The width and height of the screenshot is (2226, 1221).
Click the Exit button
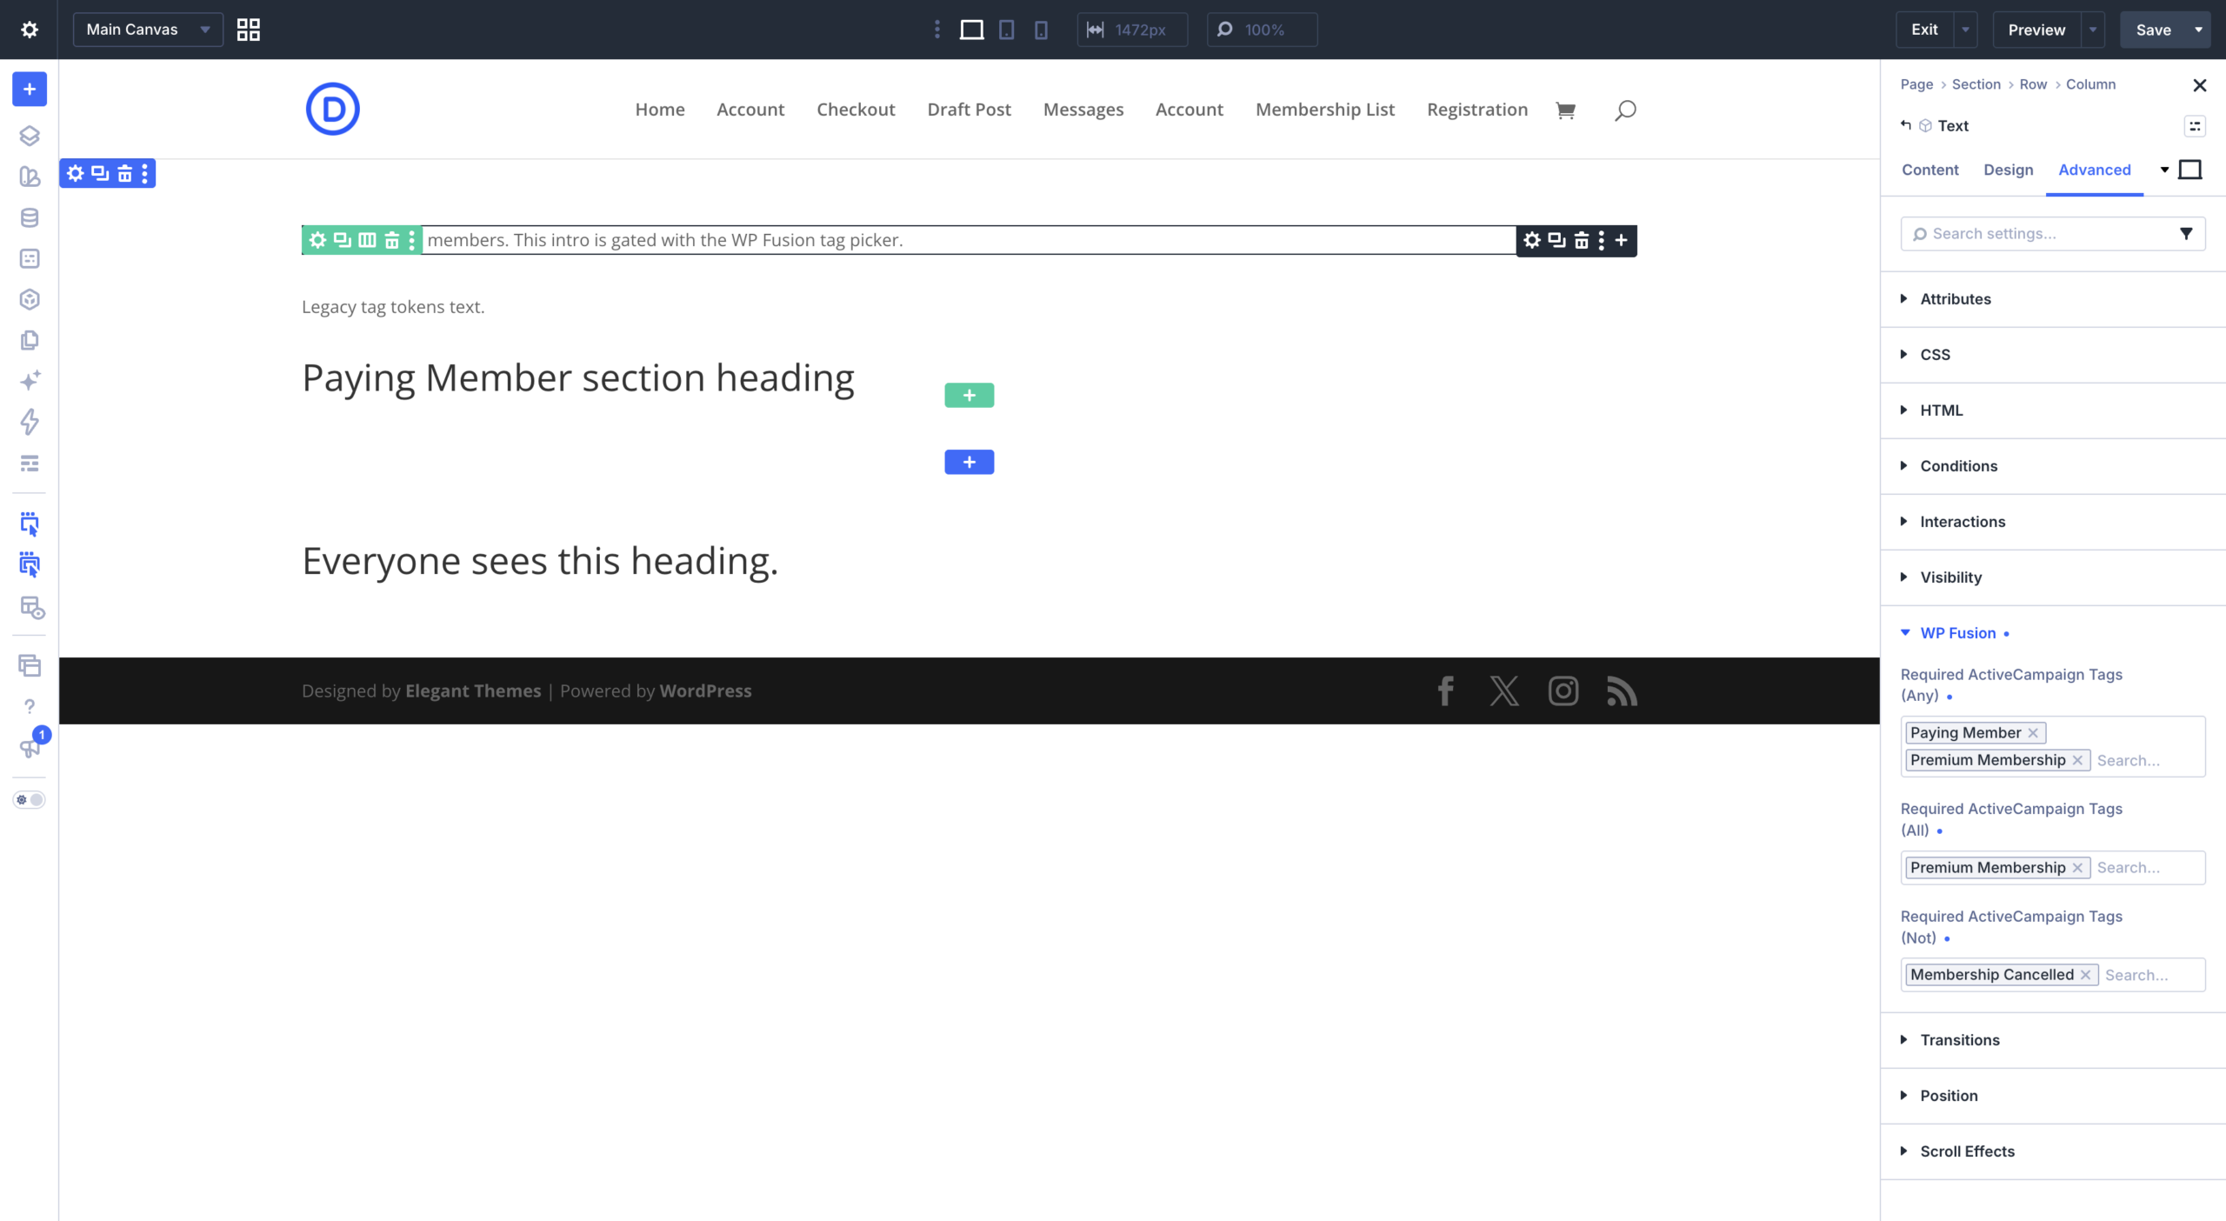pyautogui.click(x=1924, y=30)
